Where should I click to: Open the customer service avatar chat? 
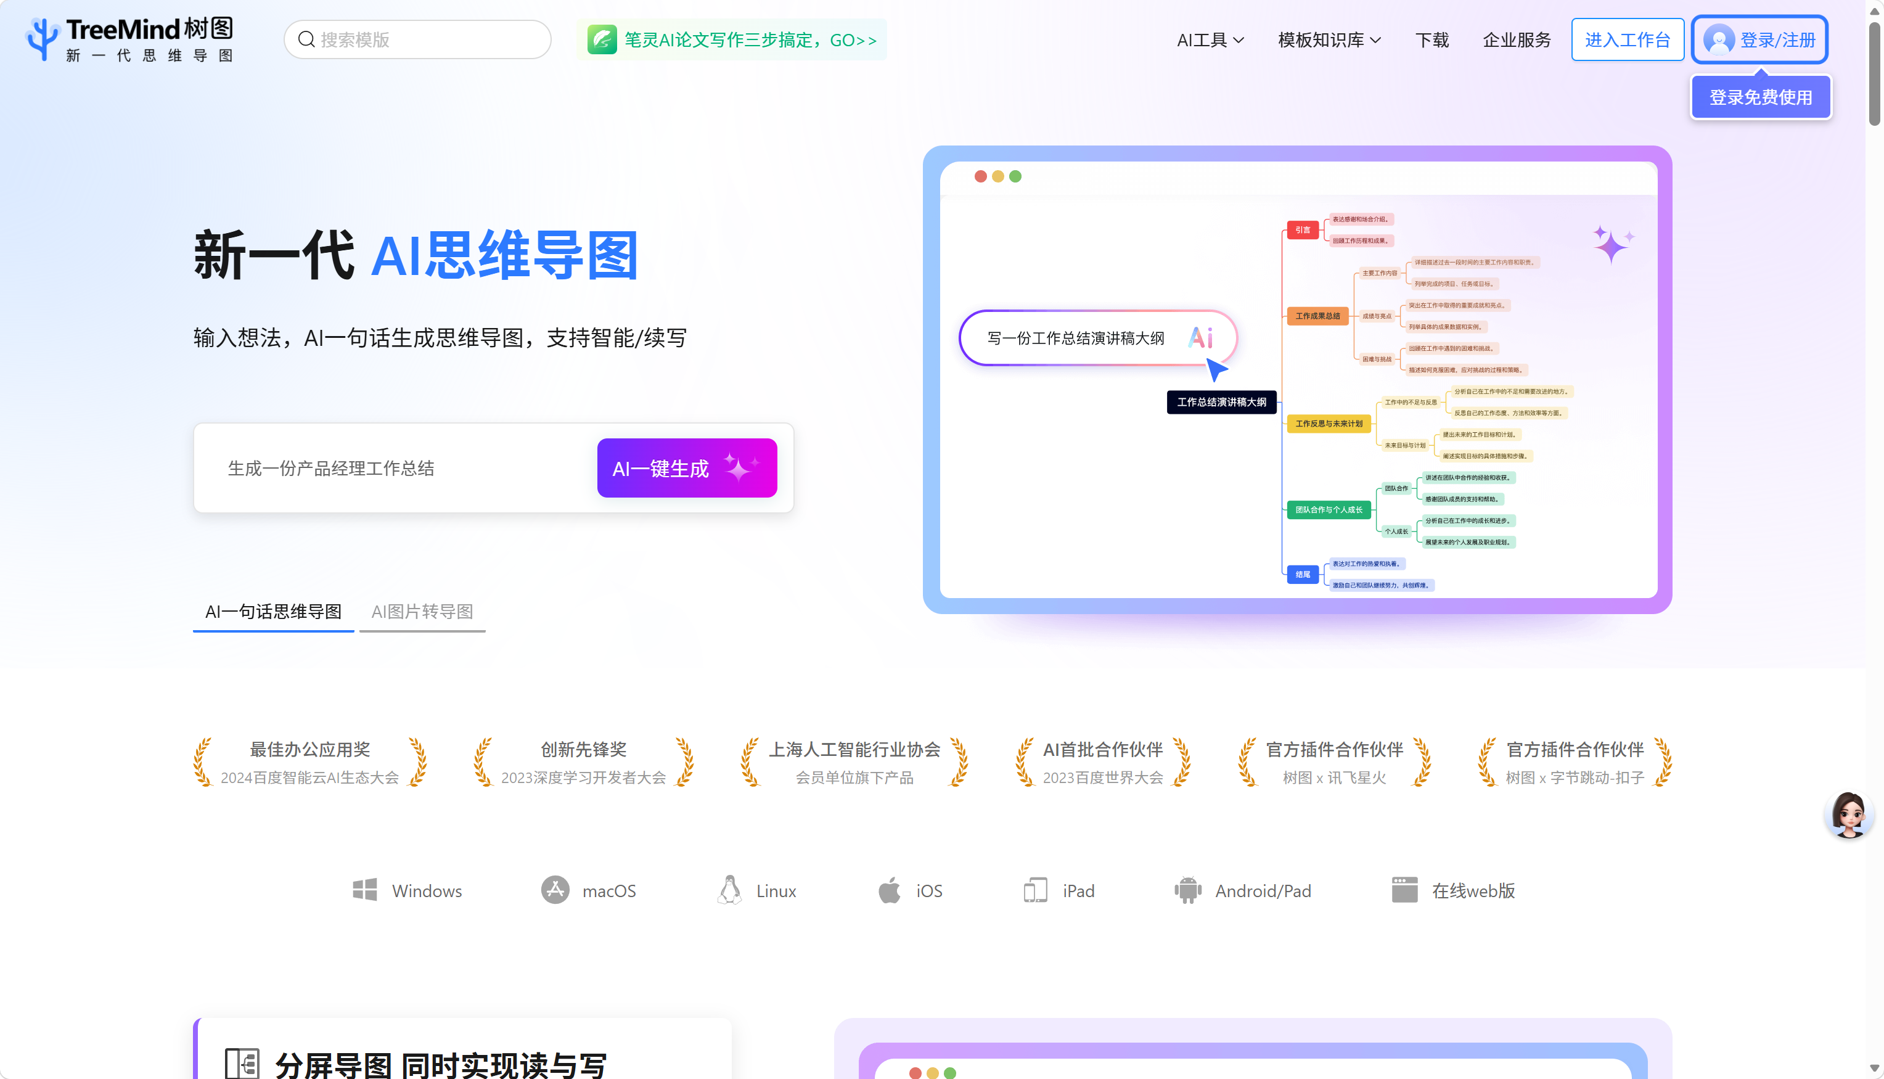[x=1848, y=814]
